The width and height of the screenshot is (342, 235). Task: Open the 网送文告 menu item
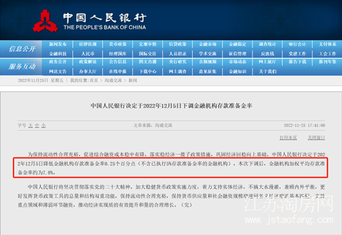point(58,71)
